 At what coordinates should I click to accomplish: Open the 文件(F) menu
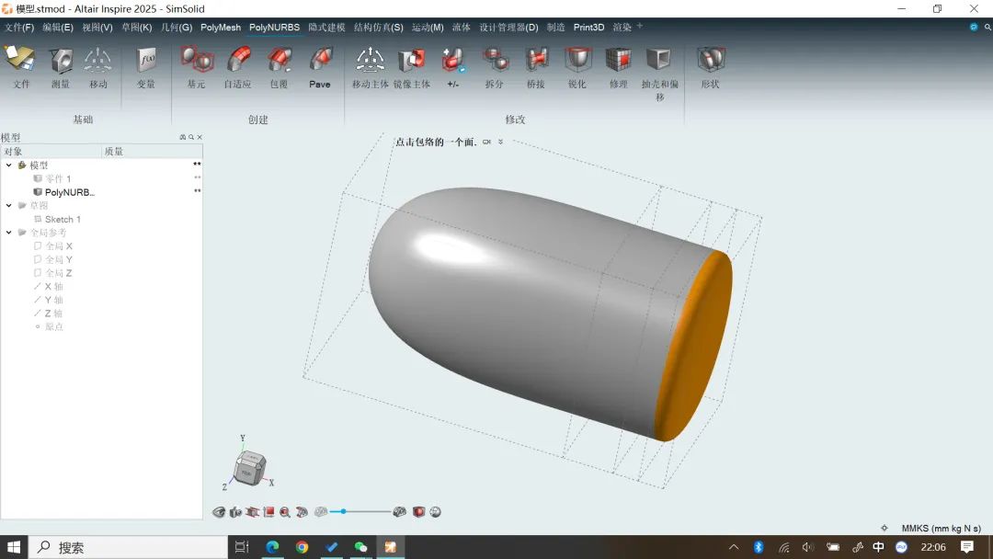coord(18,28)
